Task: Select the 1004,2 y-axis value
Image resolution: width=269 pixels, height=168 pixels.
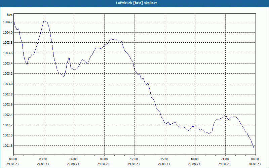Action: (x=7, y=22)
